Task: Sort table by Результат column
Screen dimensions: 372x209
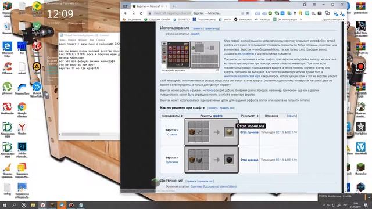Action: click(249, 116)
